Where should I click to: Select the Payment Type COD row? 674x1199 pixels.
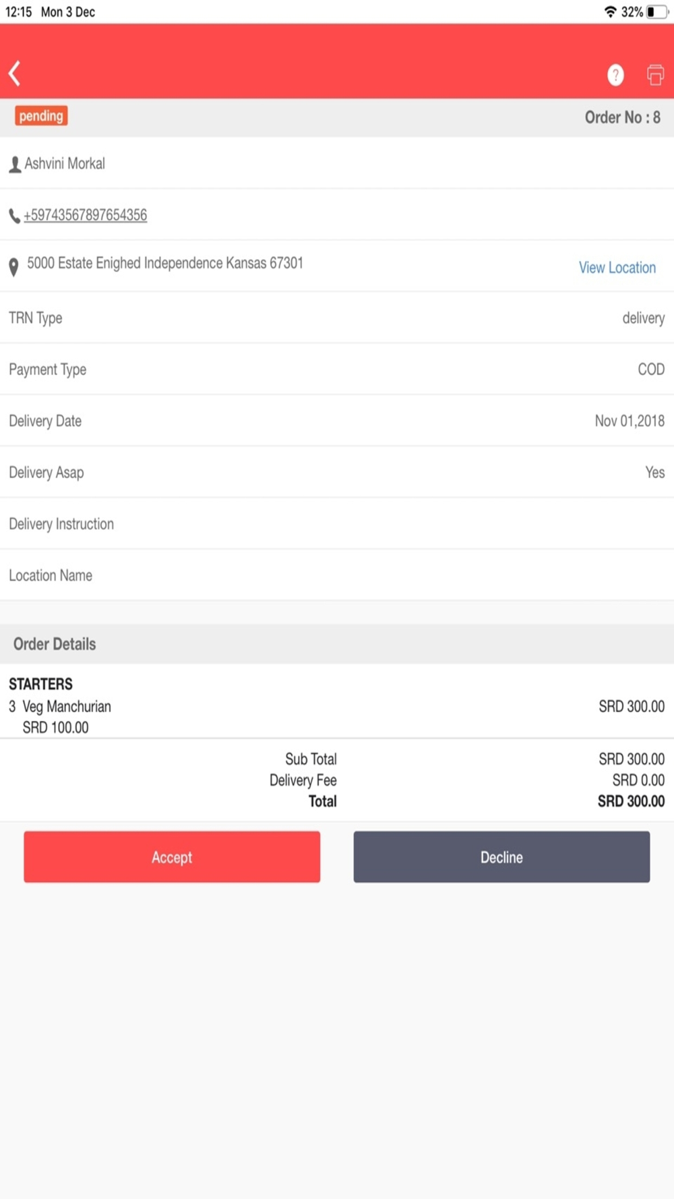coord(337,370)
